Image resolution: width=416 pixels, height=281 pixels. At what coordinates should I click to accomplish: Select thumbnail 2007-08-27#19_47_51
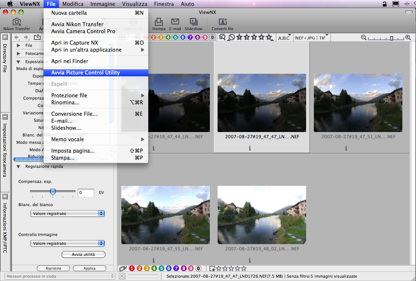(358, 103)
